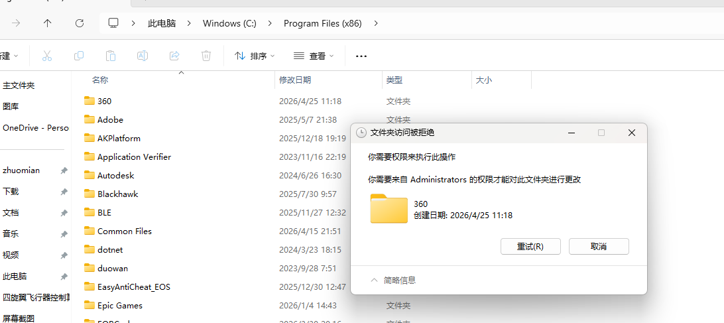The height and width of the screenshot is (323, 724).
Task: Close the 文件夹访问被拒绝 dialog
Action: pos(632,133)
